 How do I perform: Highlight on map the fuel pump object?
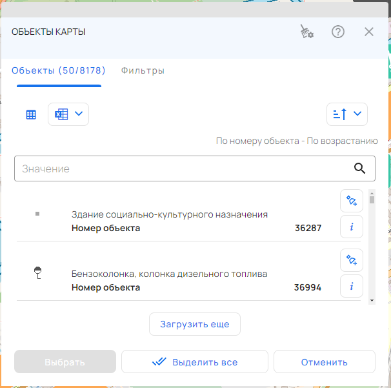tap(352, 260)
